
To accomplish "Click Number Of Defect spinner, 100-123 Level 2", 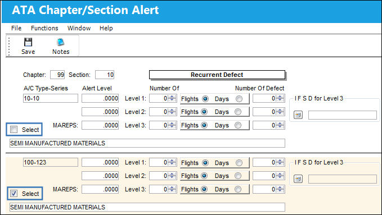I will coord(280,176).
